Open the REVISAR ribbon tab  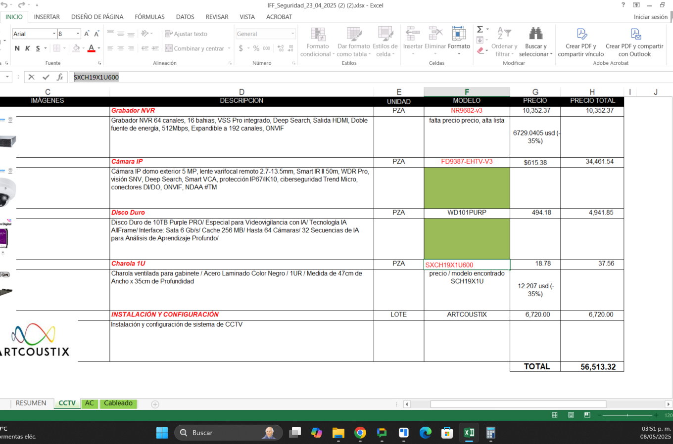pyautogui.click(x=217, y=17)
